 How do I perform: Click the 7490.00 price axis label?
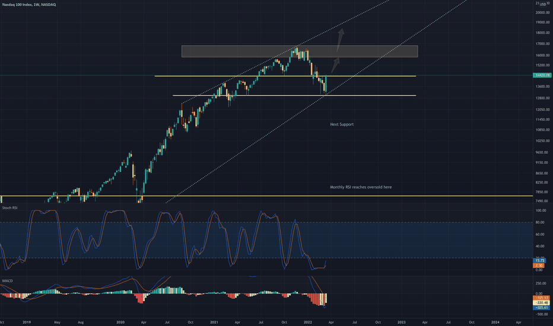click(542, 202)
